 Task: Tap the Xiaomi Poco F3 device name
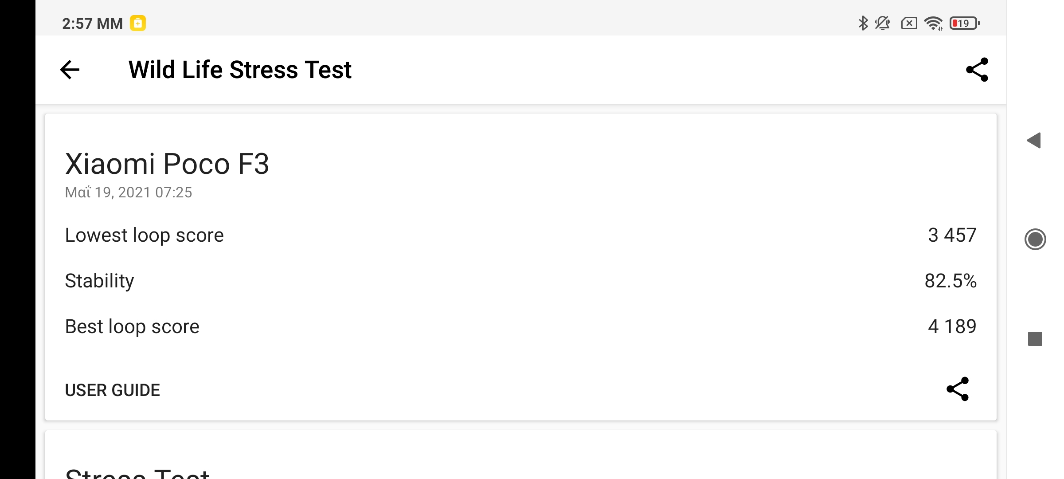point(167,164)
